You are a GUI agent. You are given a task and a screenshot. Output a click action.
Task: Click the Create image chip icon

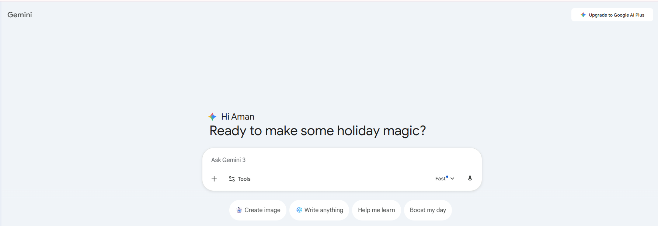click(239, 210)
